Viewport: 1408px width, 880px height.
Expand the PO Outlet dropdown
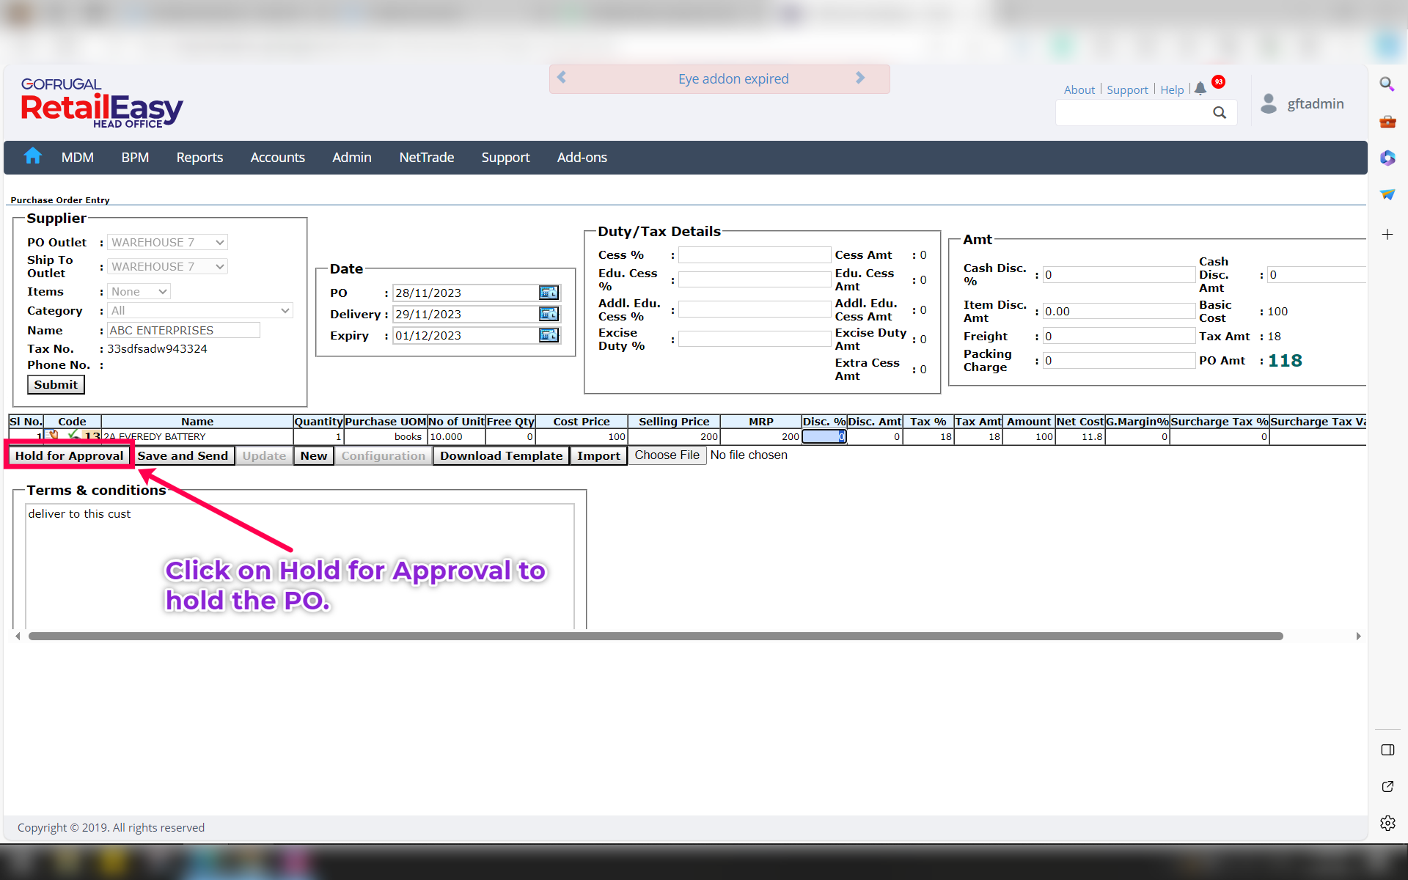coord(168,242)
